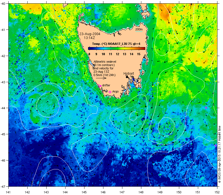The height and width of the screenshot is (195, 223).
Task: Click the 'Argo' legend label
Action: (x=115, y=92)
